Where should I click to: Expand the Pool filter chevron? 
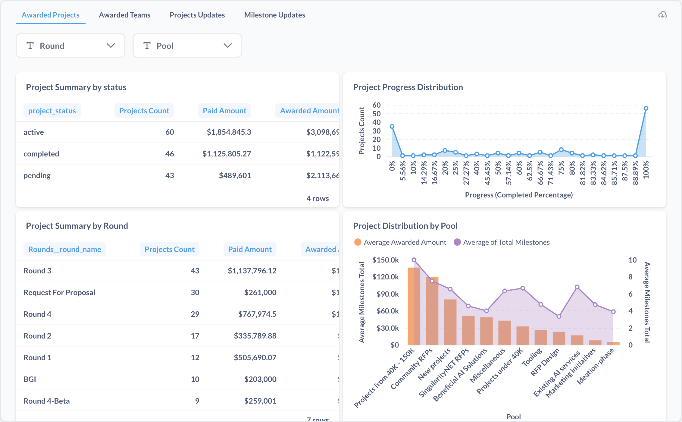point(228,46)
